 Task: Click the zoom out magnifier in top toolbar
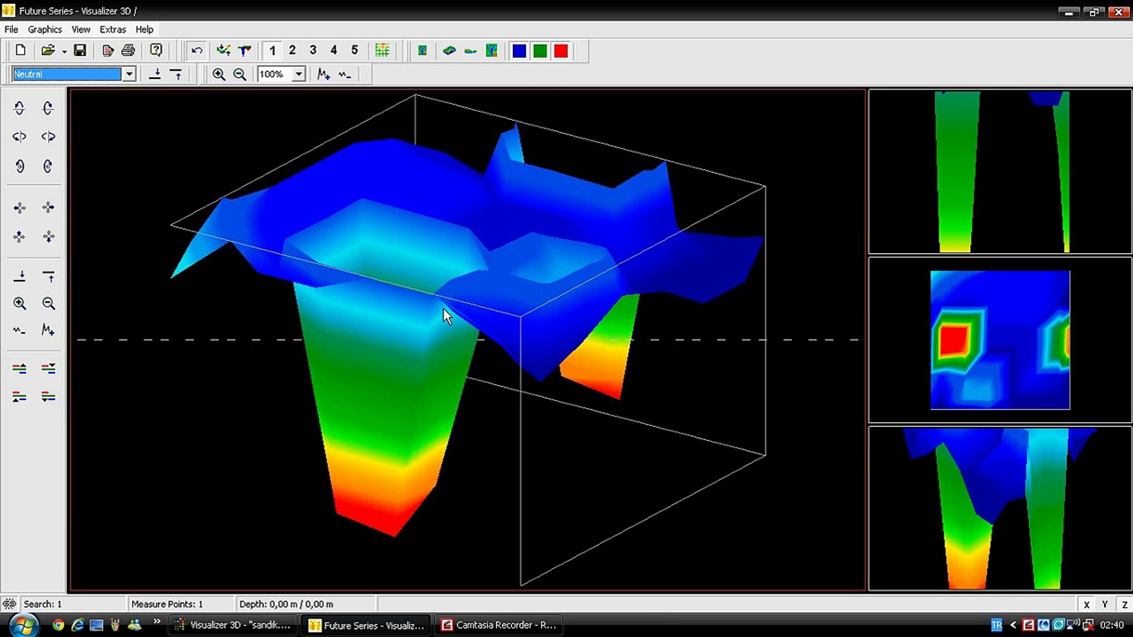click(240, 74)
